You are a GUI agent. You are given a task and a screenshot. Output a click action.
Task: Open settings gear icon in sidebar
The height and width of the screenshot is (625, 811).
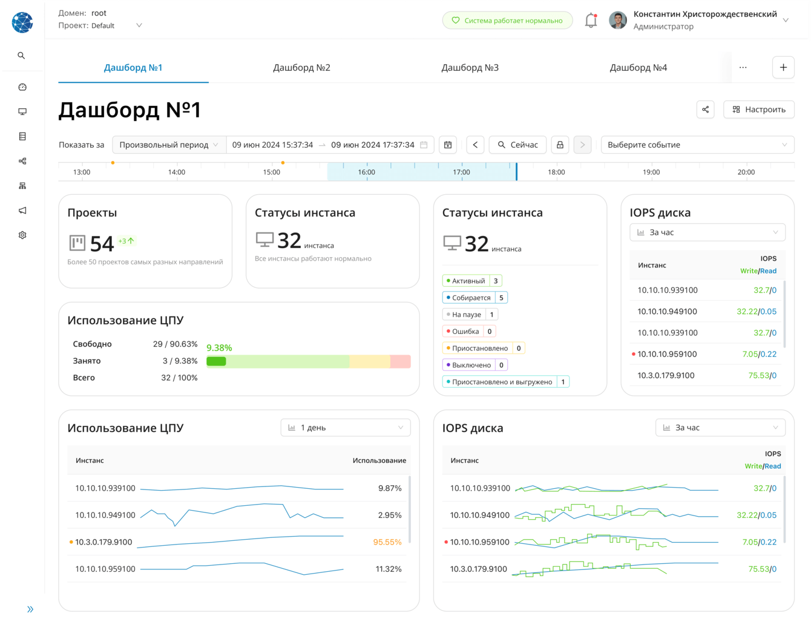point(22,235)
